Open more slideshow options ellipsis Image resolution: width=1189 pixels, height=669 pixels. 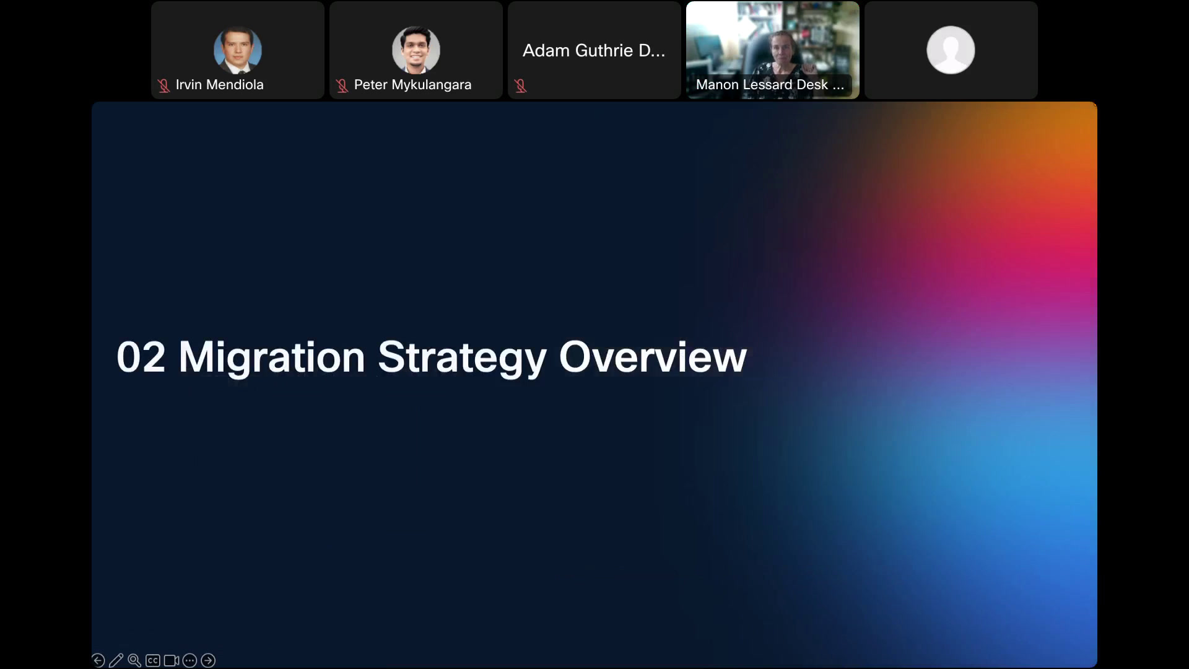[189, 660]
